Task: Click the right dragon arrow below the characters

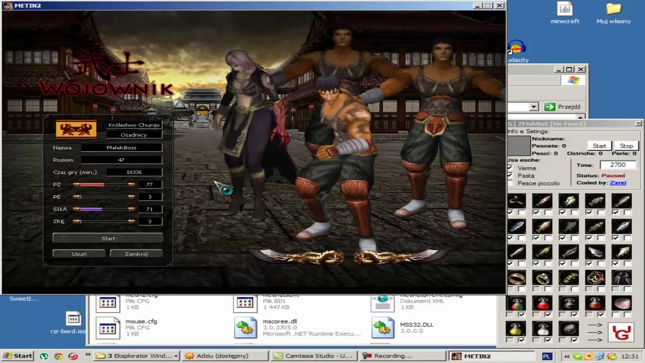Action: tap(401, 257)
